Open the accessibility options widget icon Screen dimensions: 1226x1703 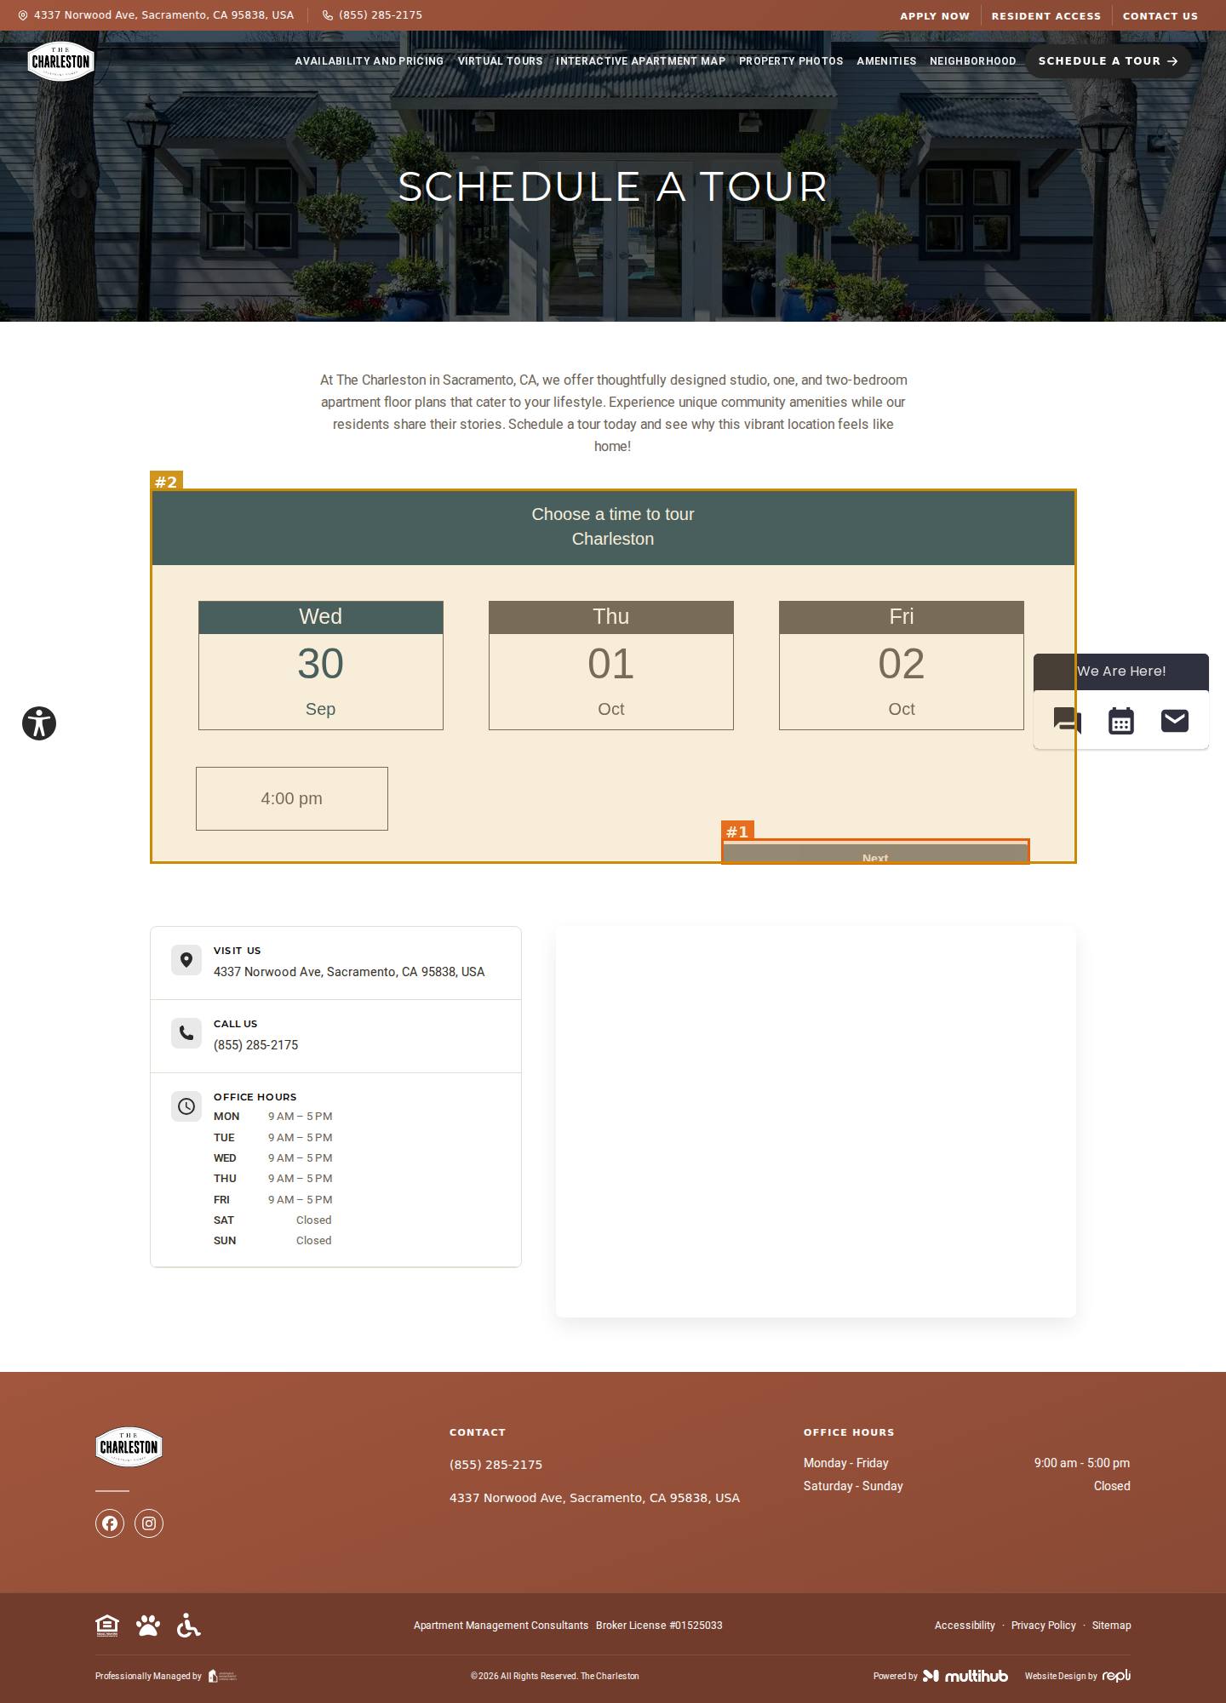pos(39,723)
